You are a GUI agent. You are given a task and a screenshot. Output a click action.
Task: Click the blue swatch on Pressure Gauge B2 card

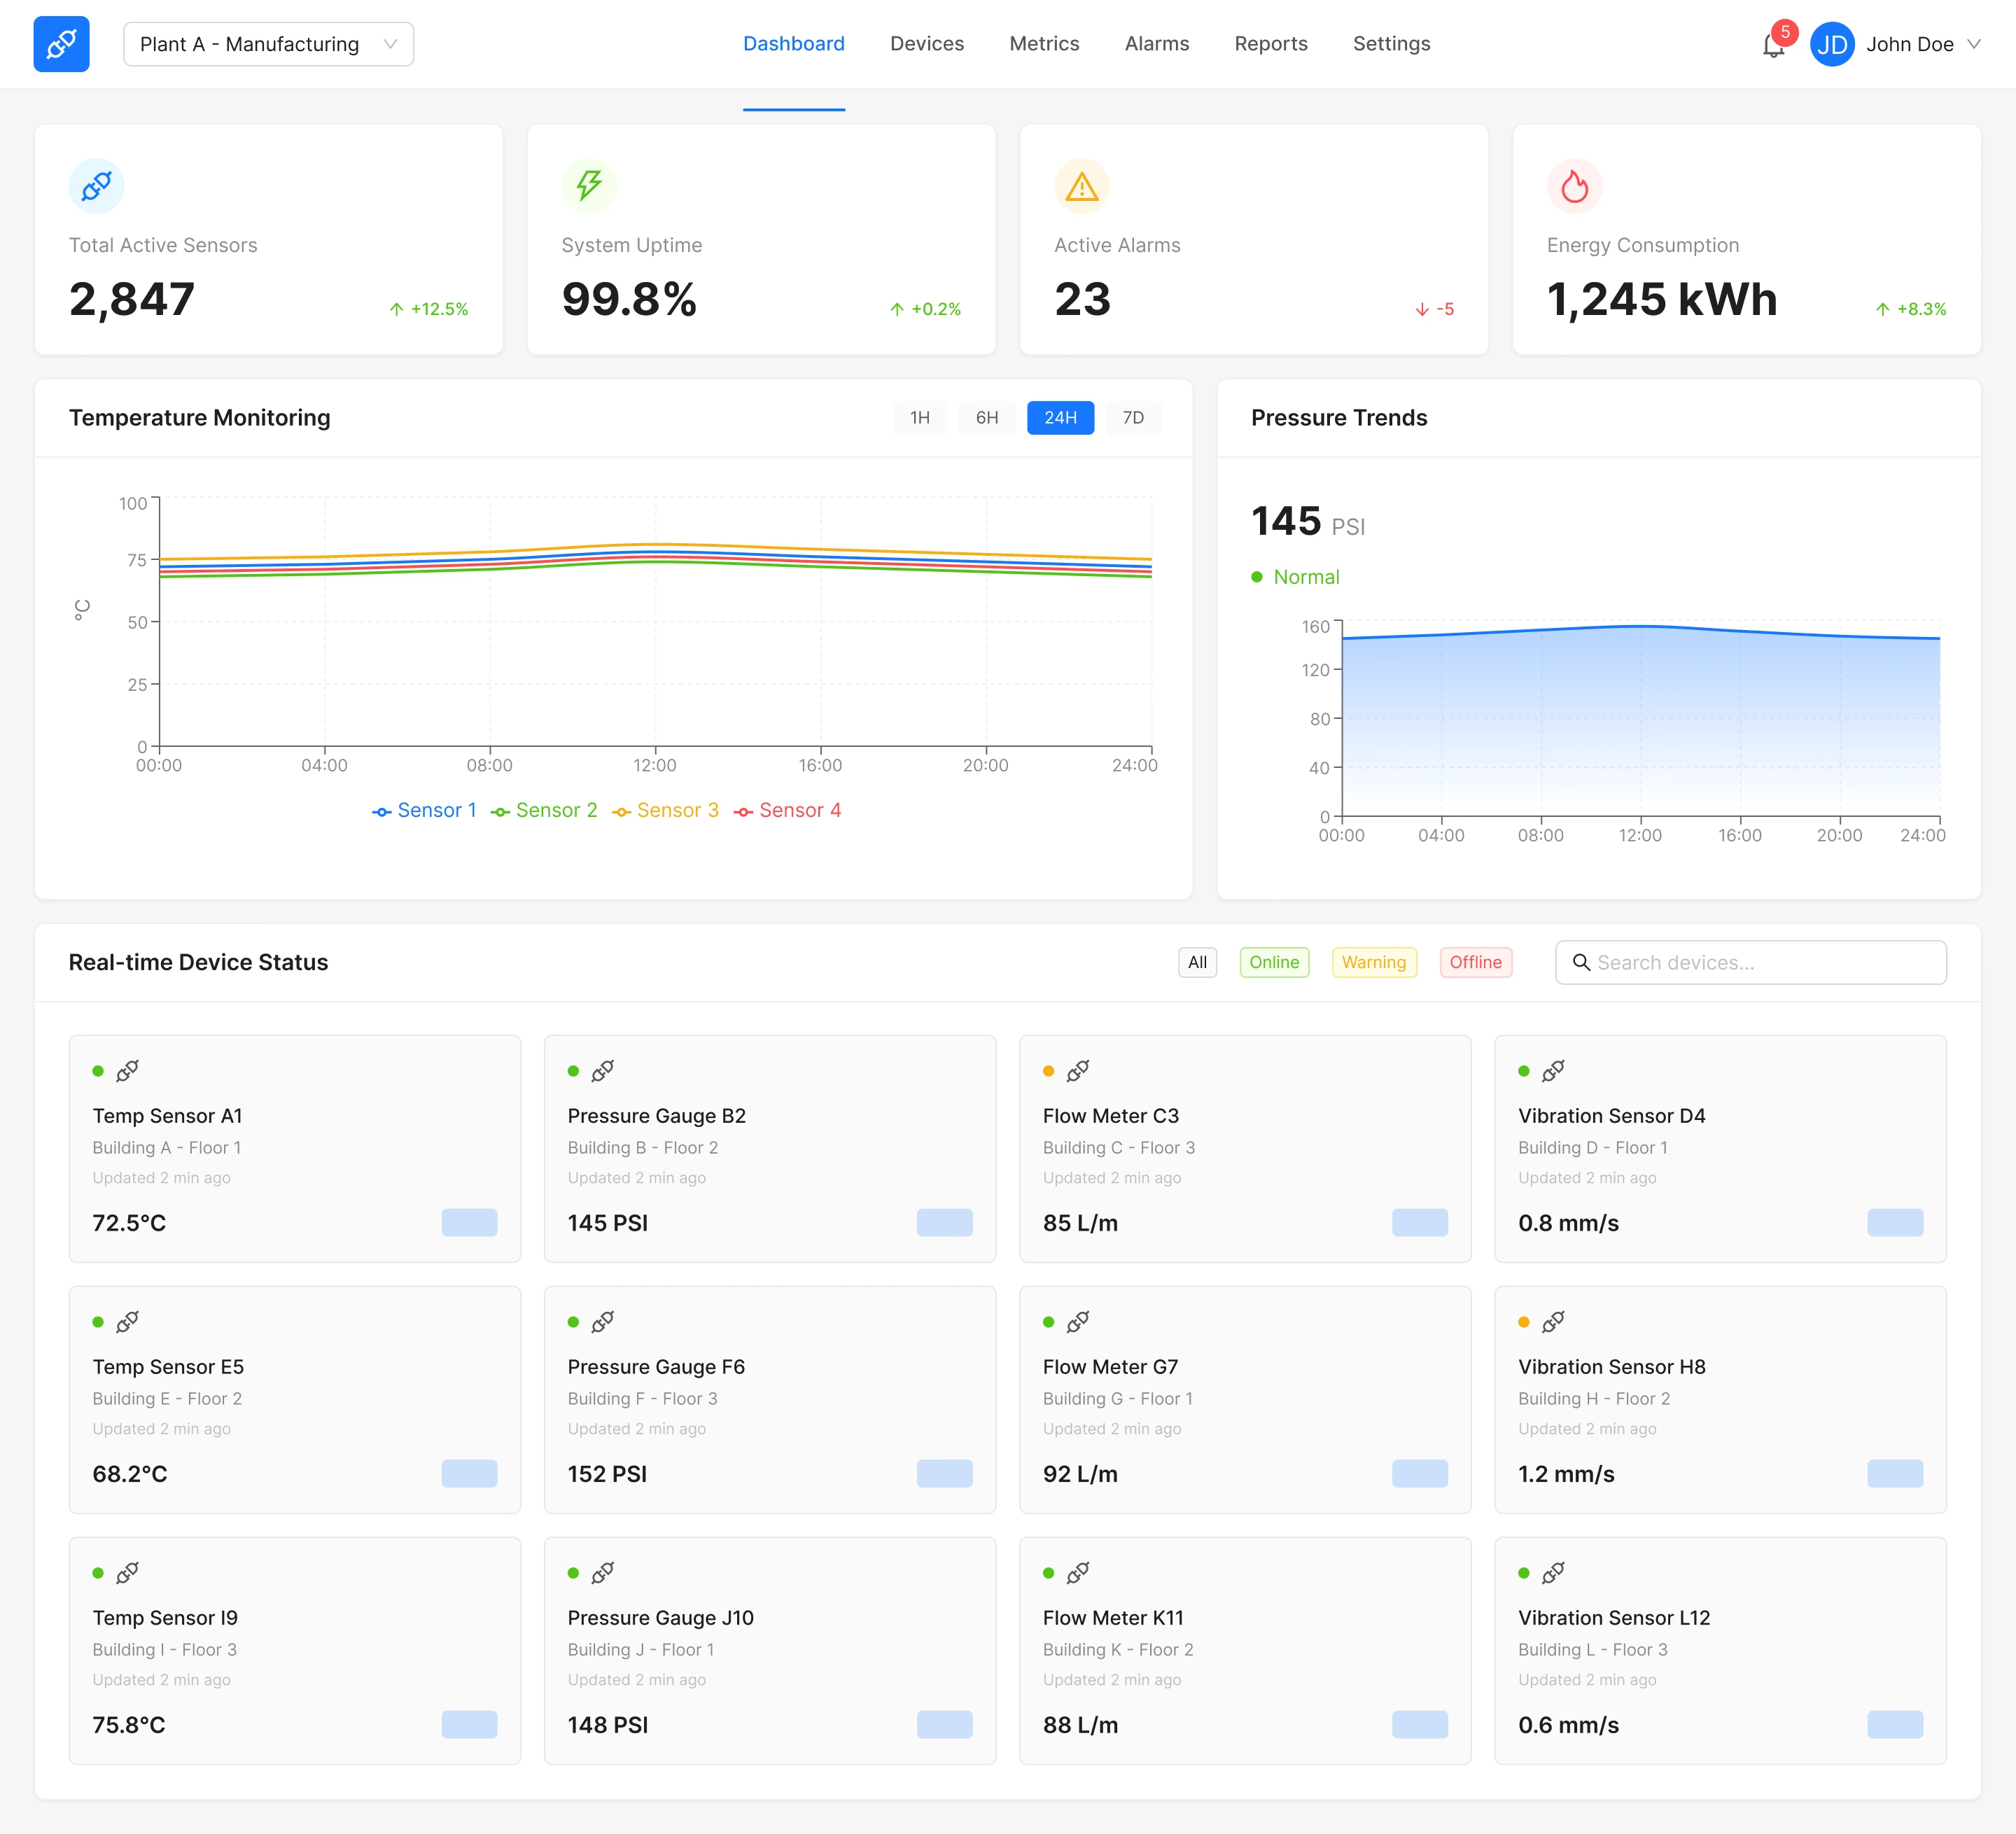pos(944,1222)
